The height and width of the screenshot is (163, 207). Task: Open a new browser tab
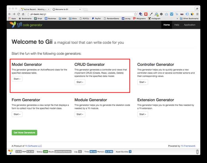tap(85, 9)
